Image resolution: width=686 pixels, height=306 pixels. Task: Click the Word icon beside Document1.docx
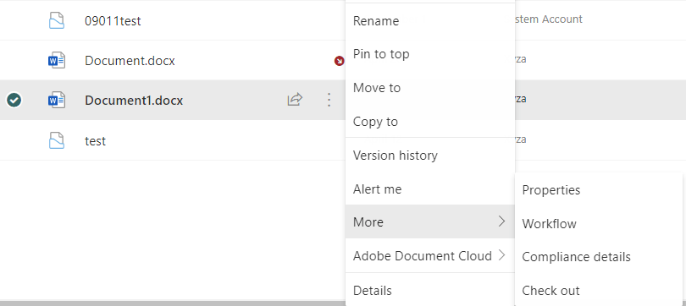[x=57, y=101]
